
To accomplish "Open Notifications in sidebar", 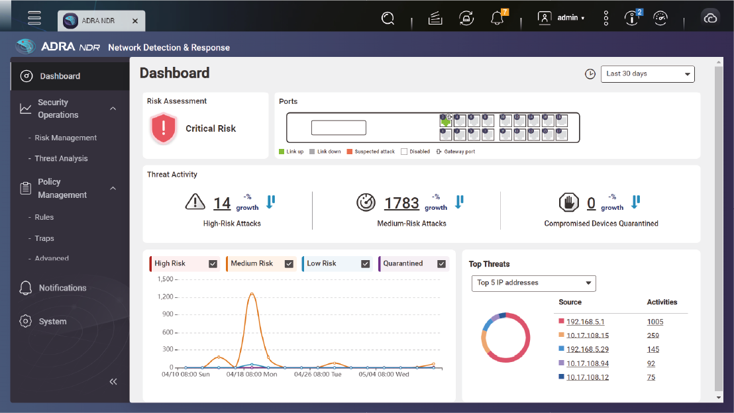I will (63, 288).
